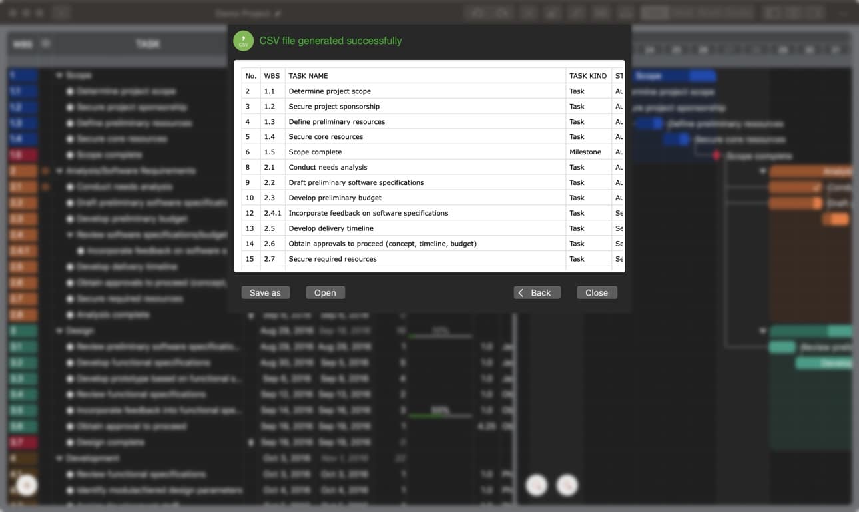Click the TASK KIND column header

587,76
